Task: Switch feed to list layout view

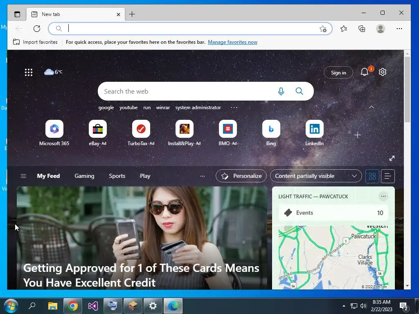Action: click(388, 176)
